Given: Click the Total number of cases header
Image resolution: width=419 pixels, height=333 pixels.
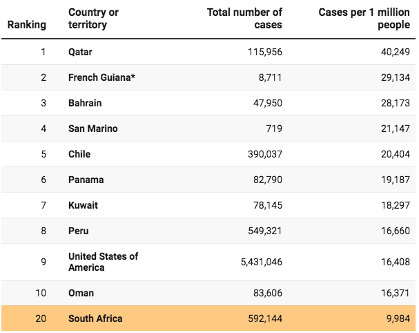Looking at the screenshot, I should tap(244, 19).
